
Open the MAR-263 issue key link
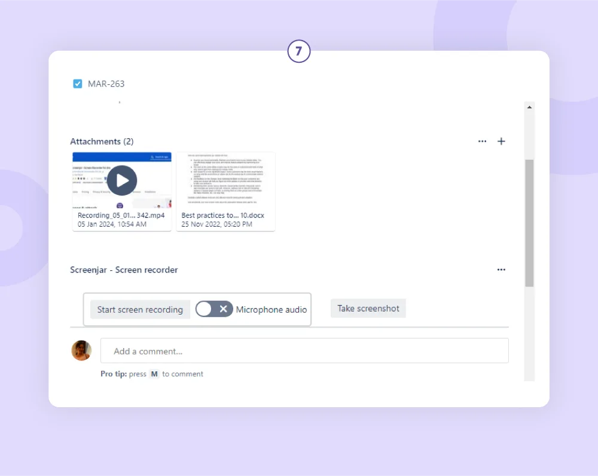(106, 84)
